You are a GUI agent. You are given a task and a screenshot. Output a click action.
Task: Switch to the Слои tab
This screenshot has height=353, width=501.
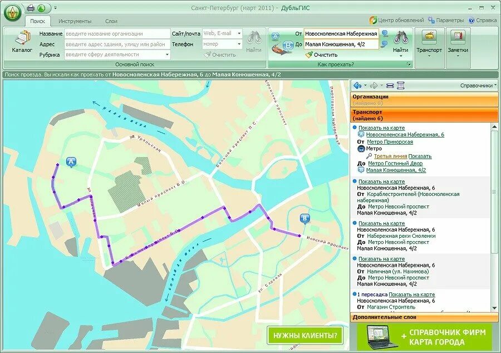point(111,21)
